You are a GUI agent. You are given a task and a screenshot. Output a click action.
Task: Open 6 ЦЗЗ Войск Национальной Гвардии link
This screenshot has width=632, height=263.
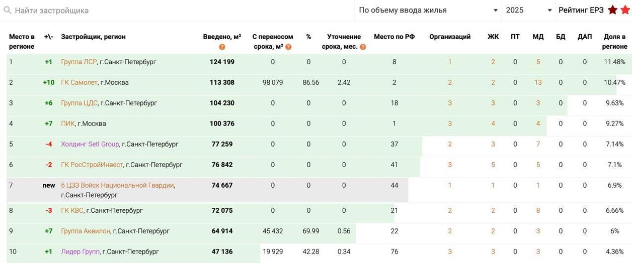tap(117, 186)
